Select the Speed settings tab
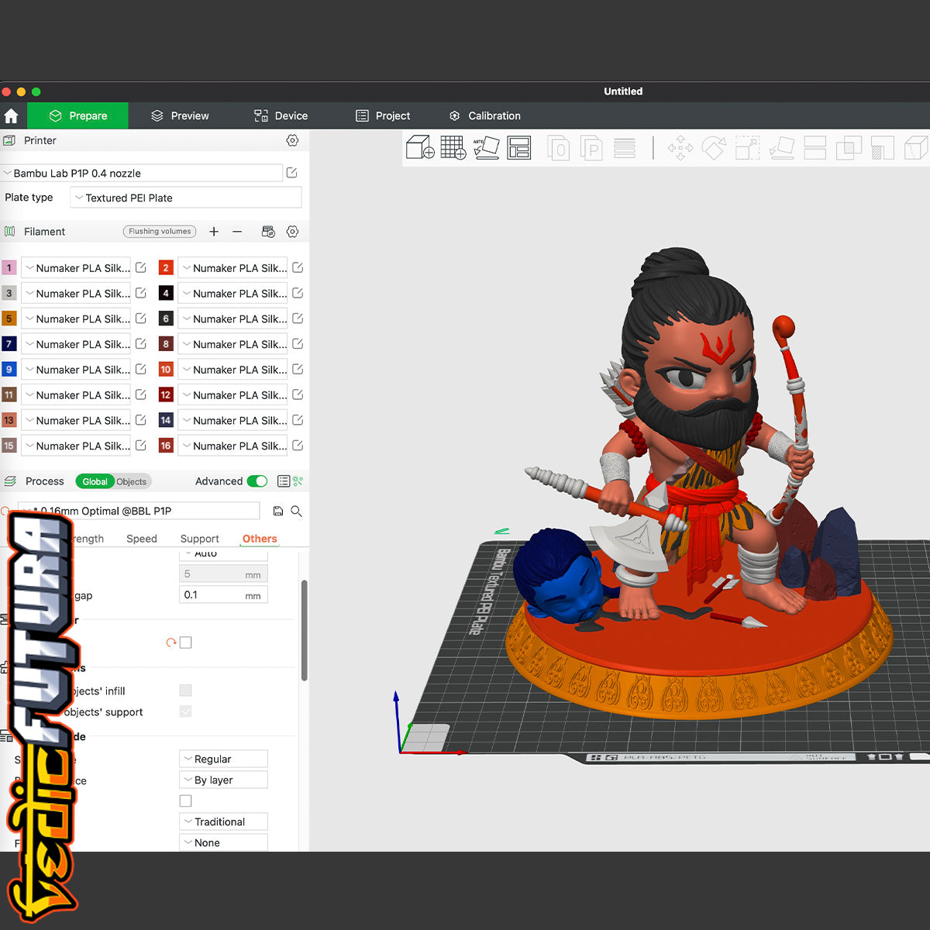This screenshot has width=930, height=930. [142, 539]
